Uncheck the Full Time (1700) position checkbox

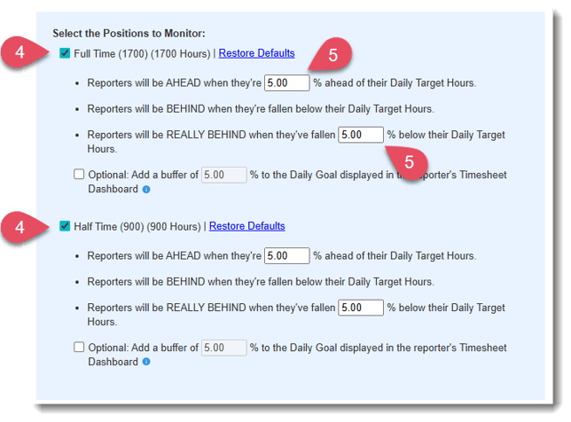point(65,53)
